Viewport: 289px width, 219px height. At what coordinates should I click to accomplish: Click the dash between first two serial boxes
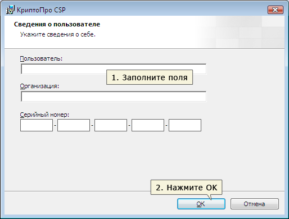point(55,125)
